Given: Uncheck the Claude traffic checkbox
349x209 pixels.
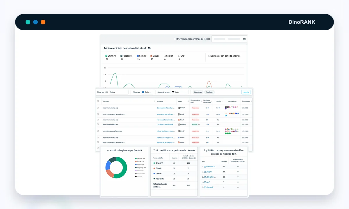Looking at the screenshot, I should [x=152, y=56].
